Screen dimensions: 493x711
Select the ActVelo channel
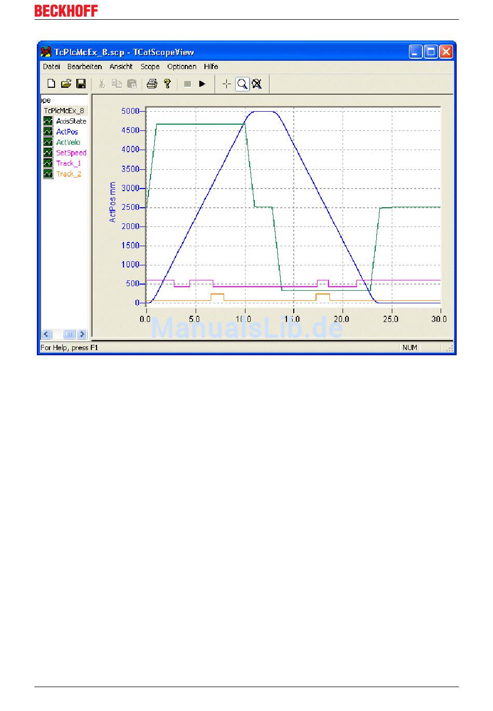click(x=68, y=142)
